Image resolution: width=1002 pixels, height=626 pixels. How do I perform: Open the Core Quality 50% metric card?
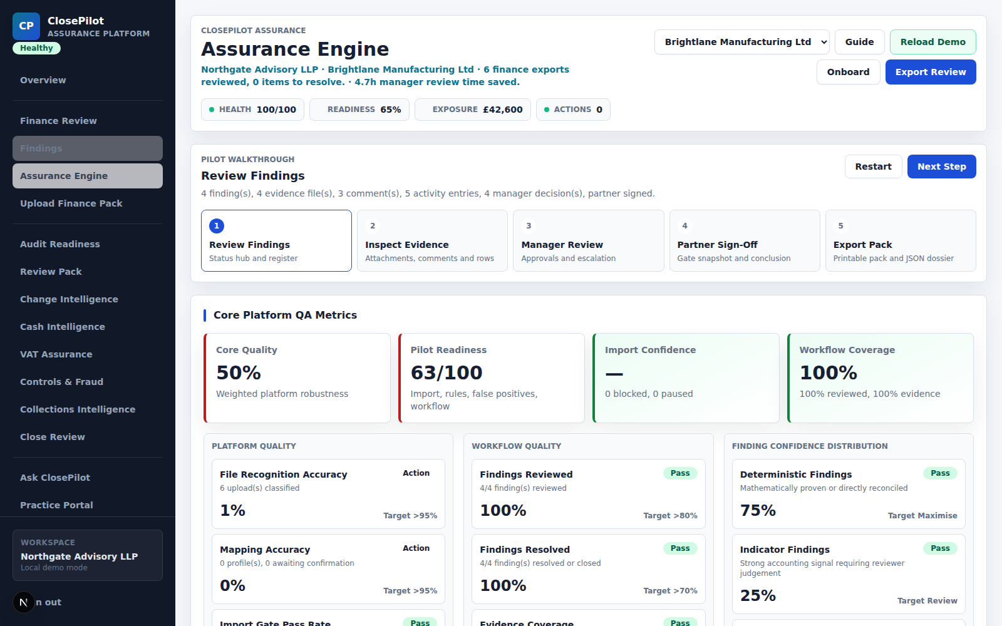pos(297,378)
